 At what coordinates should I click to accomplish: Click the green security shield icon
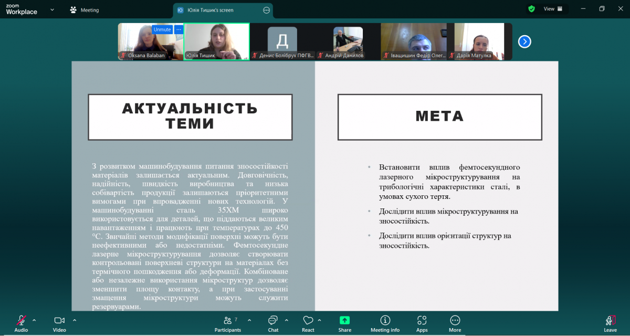[531, 9]
